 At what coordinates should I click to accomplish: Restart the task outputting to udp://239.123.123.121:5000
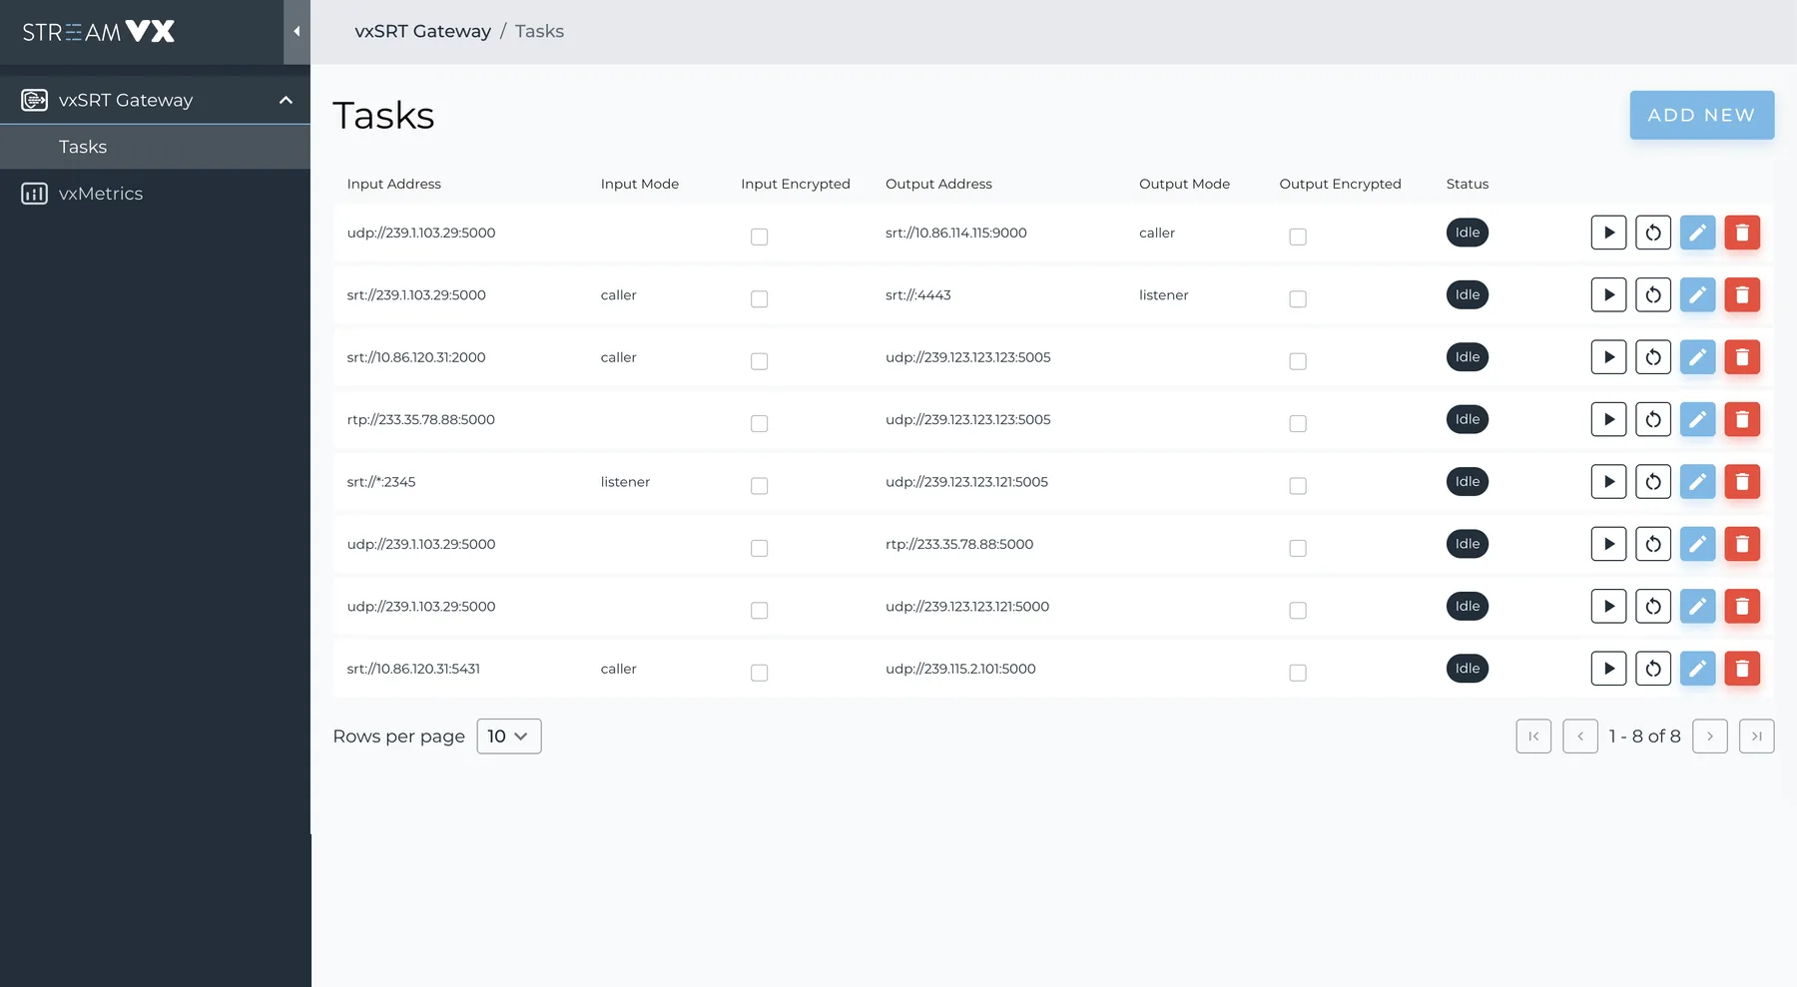point(1653,606)
